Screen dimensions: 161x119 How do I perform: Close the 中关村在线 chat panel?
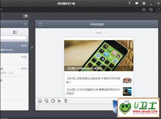pos(40,24)
